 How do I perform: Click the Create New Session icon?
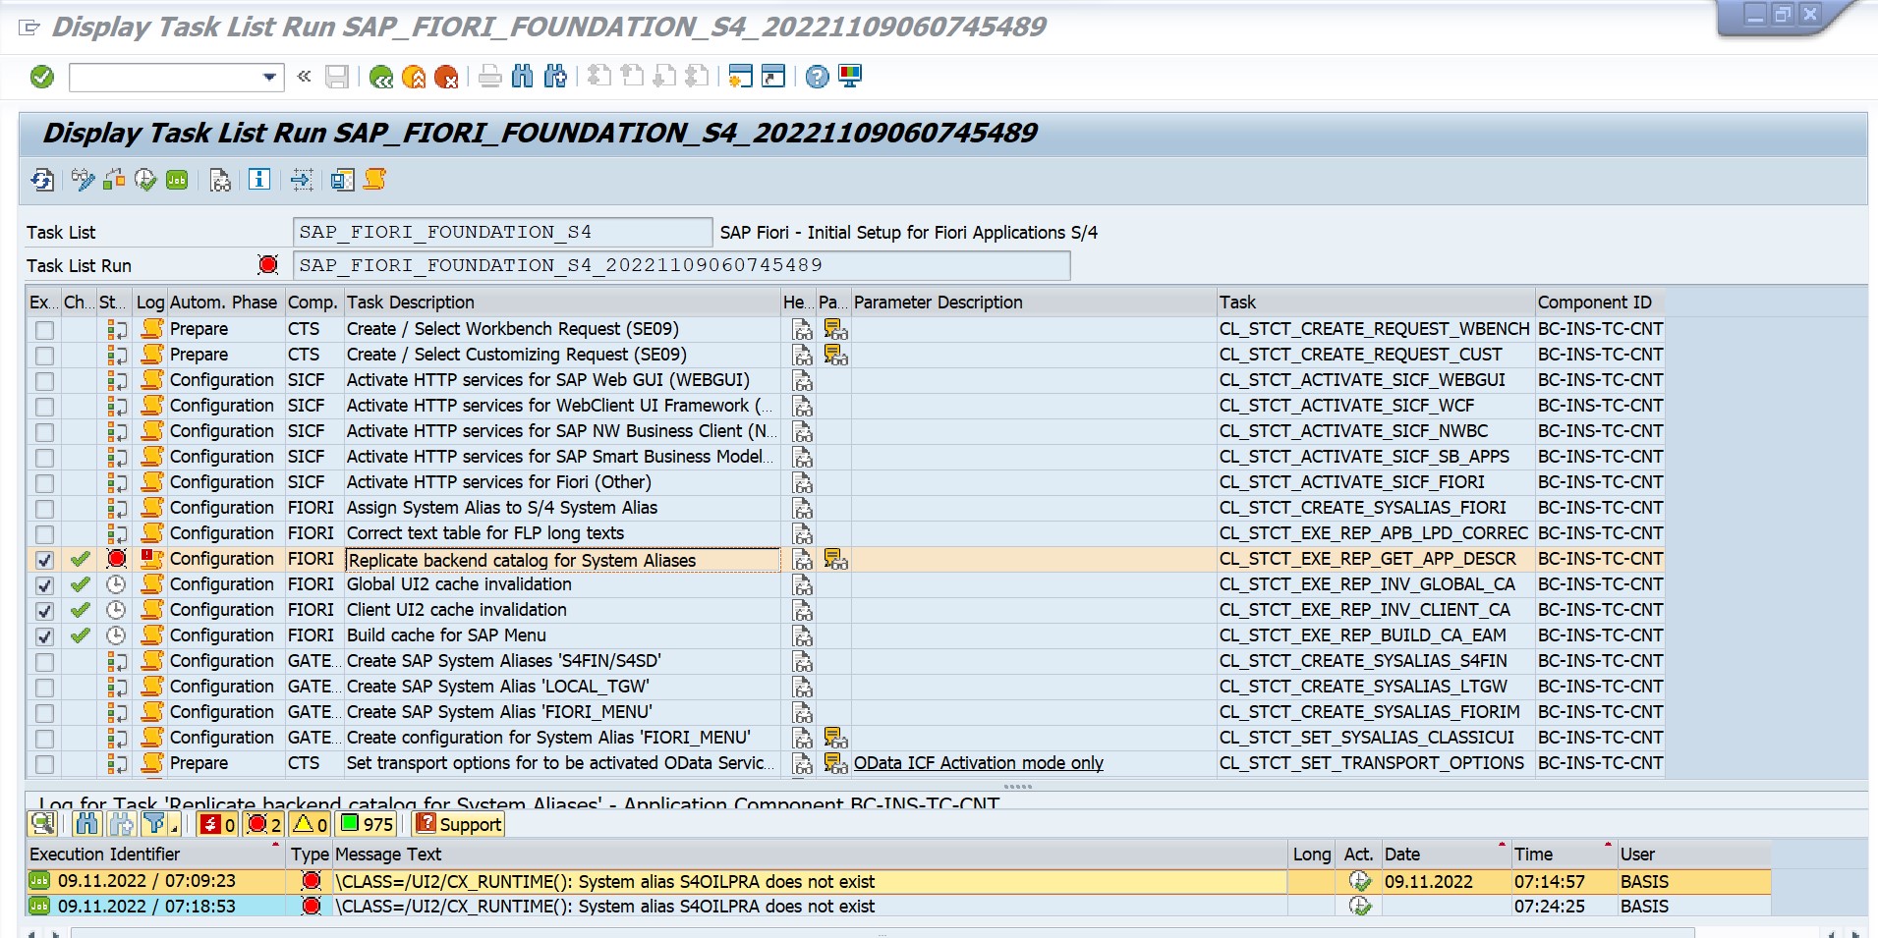point(741,76)
